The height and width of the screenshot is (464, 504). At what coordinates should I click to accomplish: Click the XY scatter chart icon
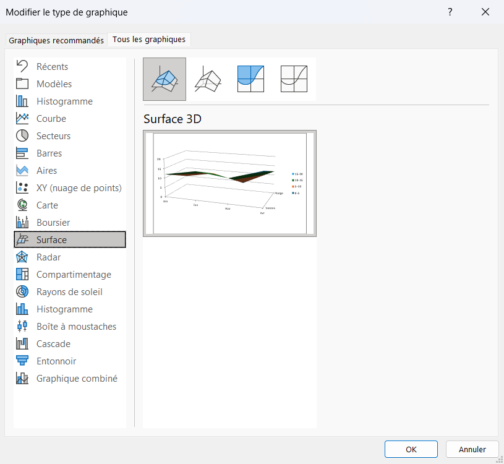coord(22,188)
